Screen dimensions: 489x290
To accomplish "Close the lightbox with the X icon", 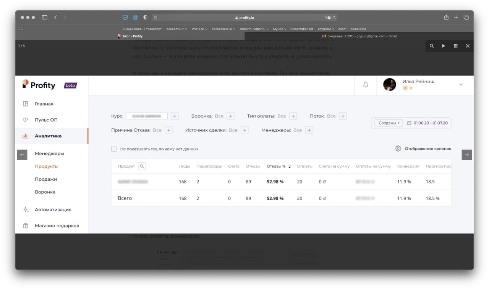I will pos(468,46).
